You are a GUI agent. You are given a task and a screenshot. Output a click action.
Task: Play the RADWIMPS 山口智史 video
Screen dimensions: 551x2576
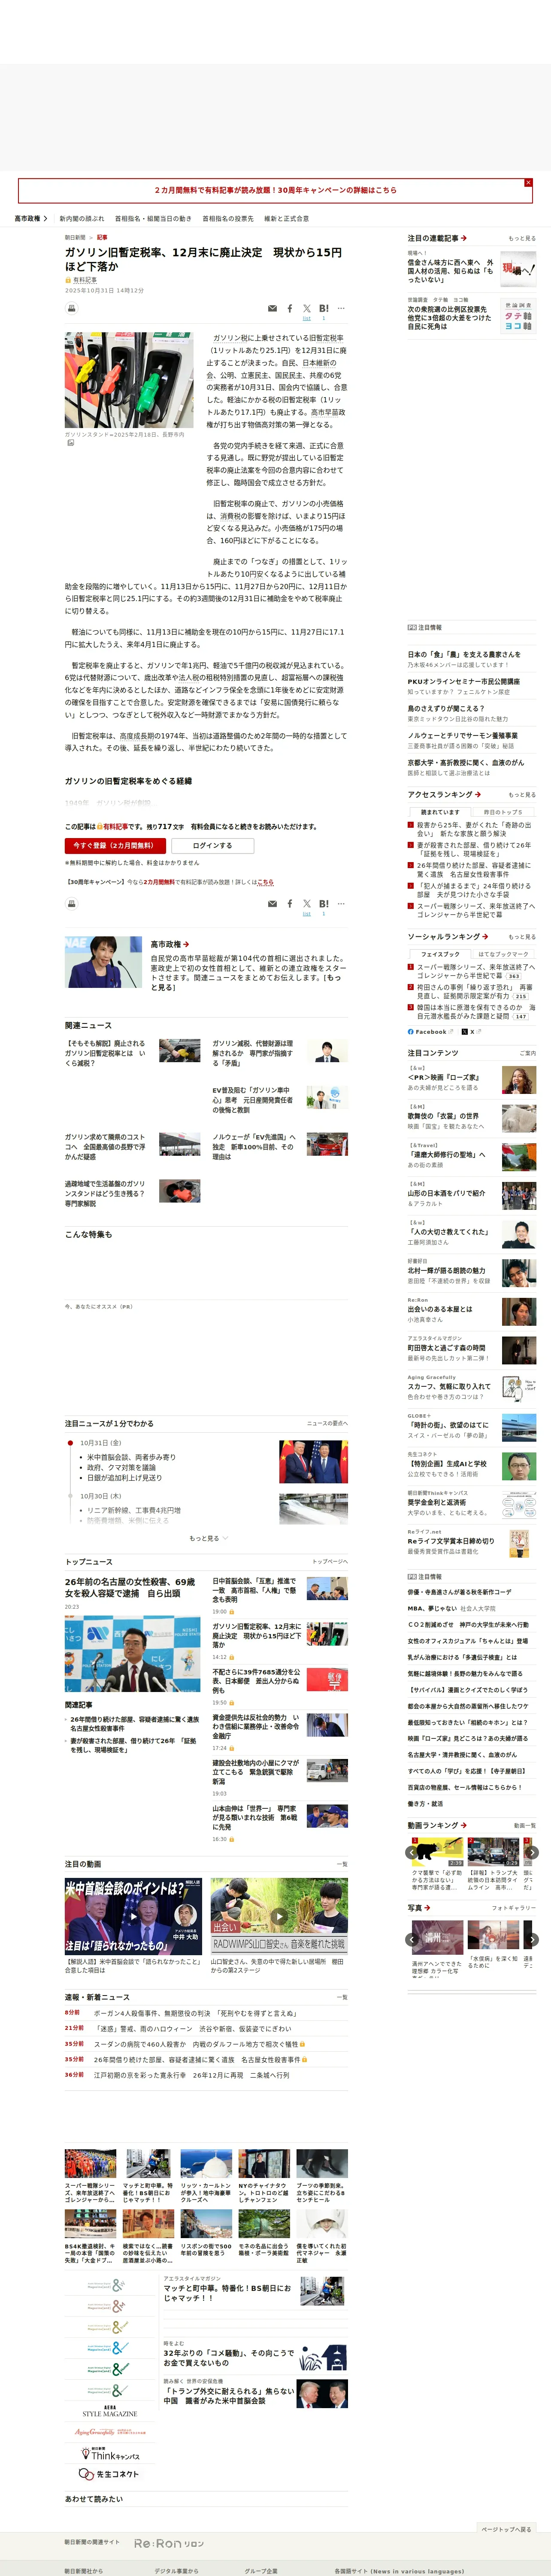(279, 1916)
